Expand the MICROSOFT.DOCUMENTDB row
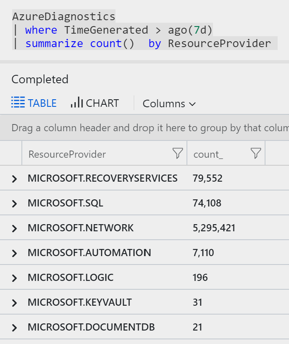 [x=14, y=328]
